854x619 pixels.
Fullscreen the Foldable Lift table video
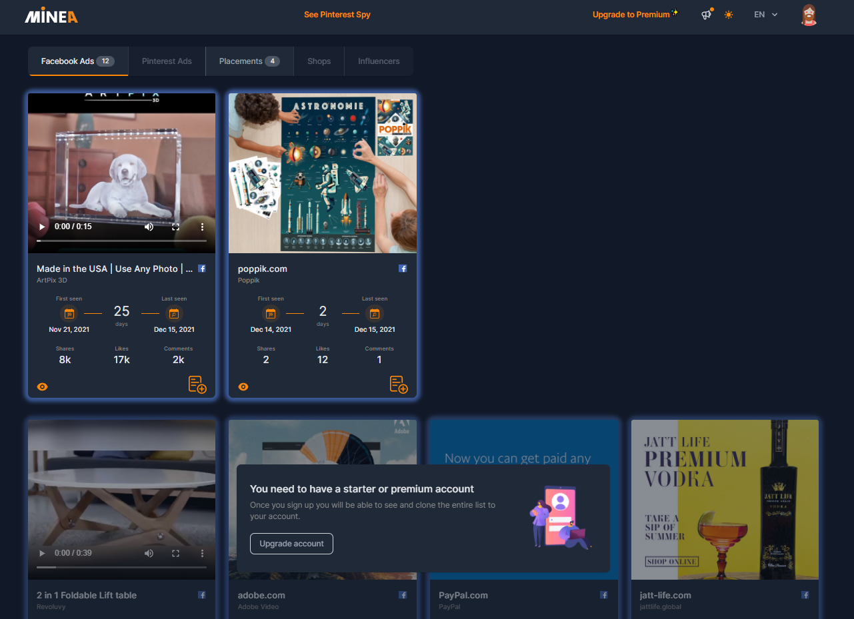(x=176, y=553)
